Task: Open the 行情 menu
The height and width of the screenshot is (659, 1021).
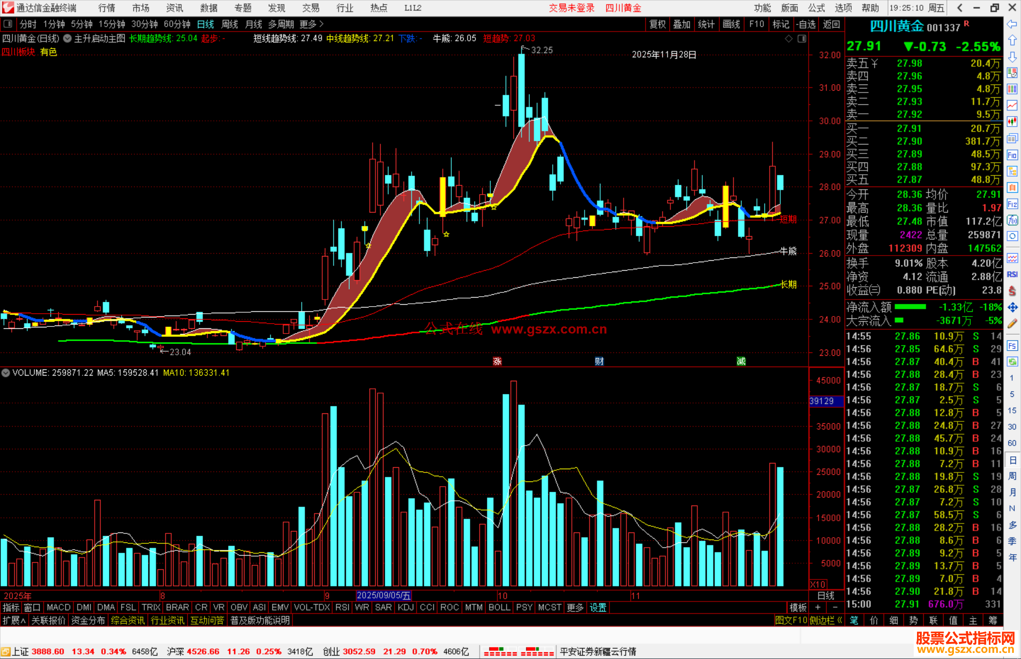Action: [106, 8]
